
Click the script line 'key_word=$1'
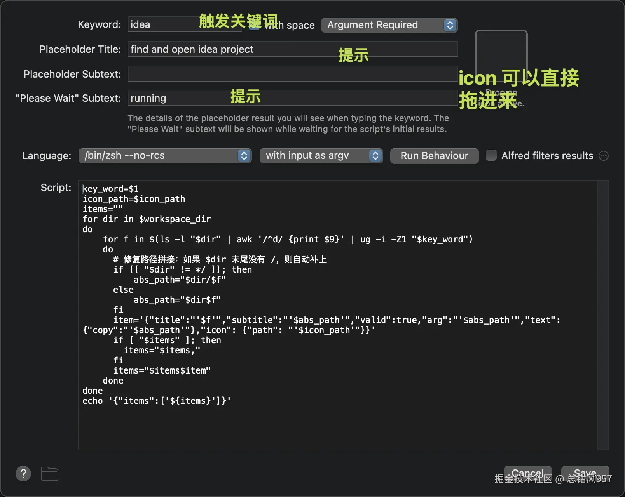(x=111, y=189)
